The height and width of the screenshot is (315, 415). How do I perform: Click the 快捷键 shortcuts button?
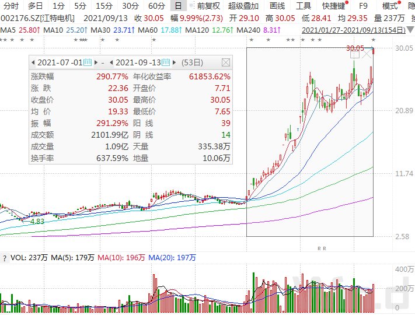(x=333, y=6)
